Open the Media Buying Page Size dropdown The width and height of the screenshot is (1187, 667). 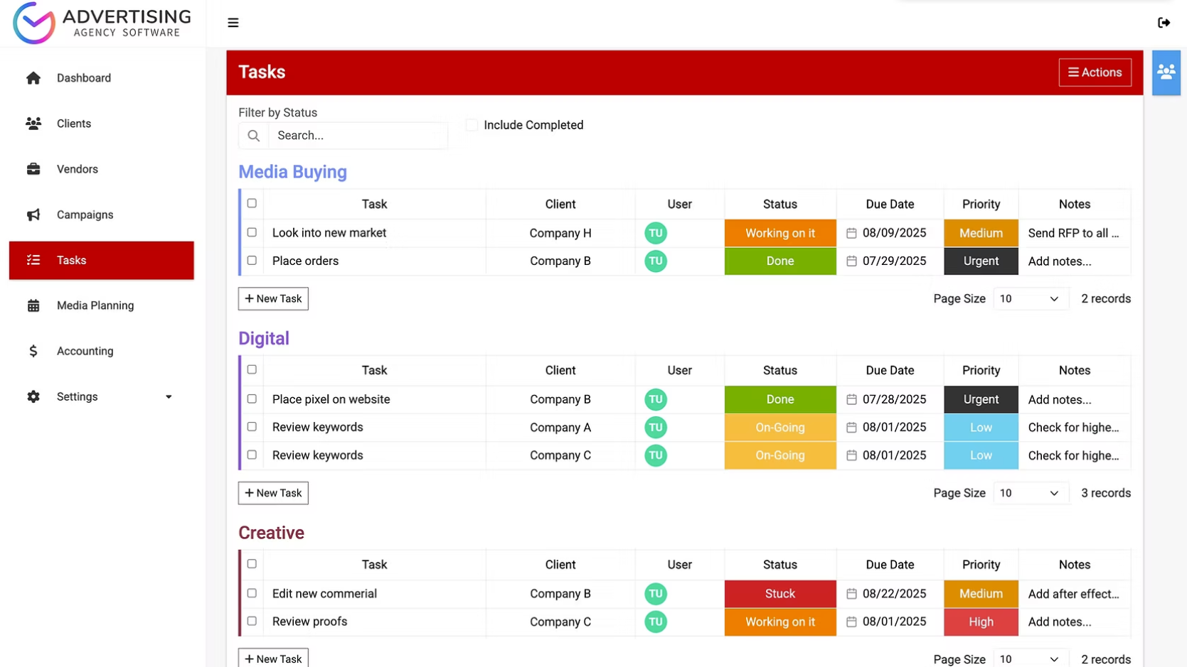(1029, 298)
